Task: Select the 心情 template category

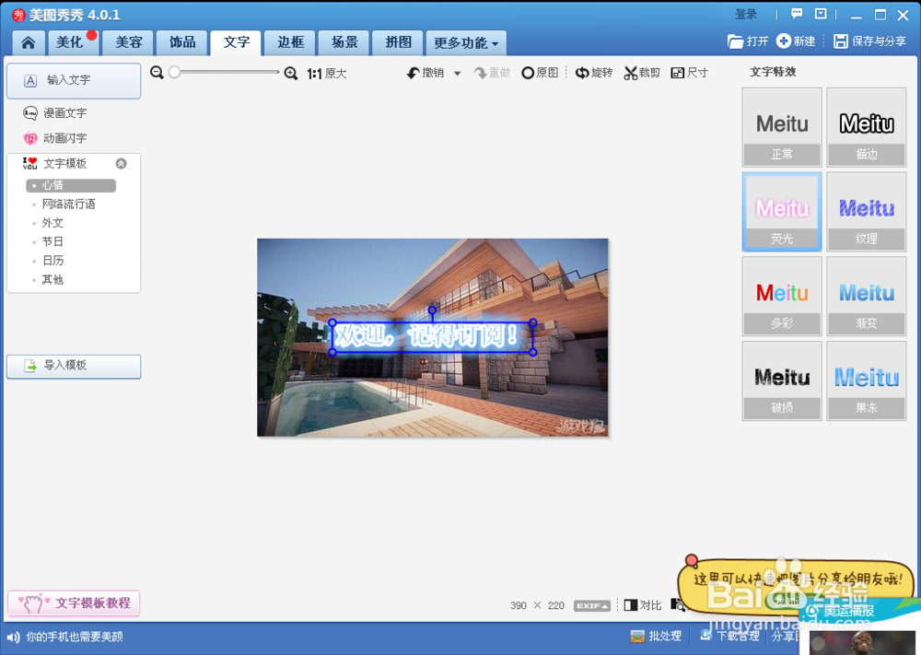Action: pos(71,186)
